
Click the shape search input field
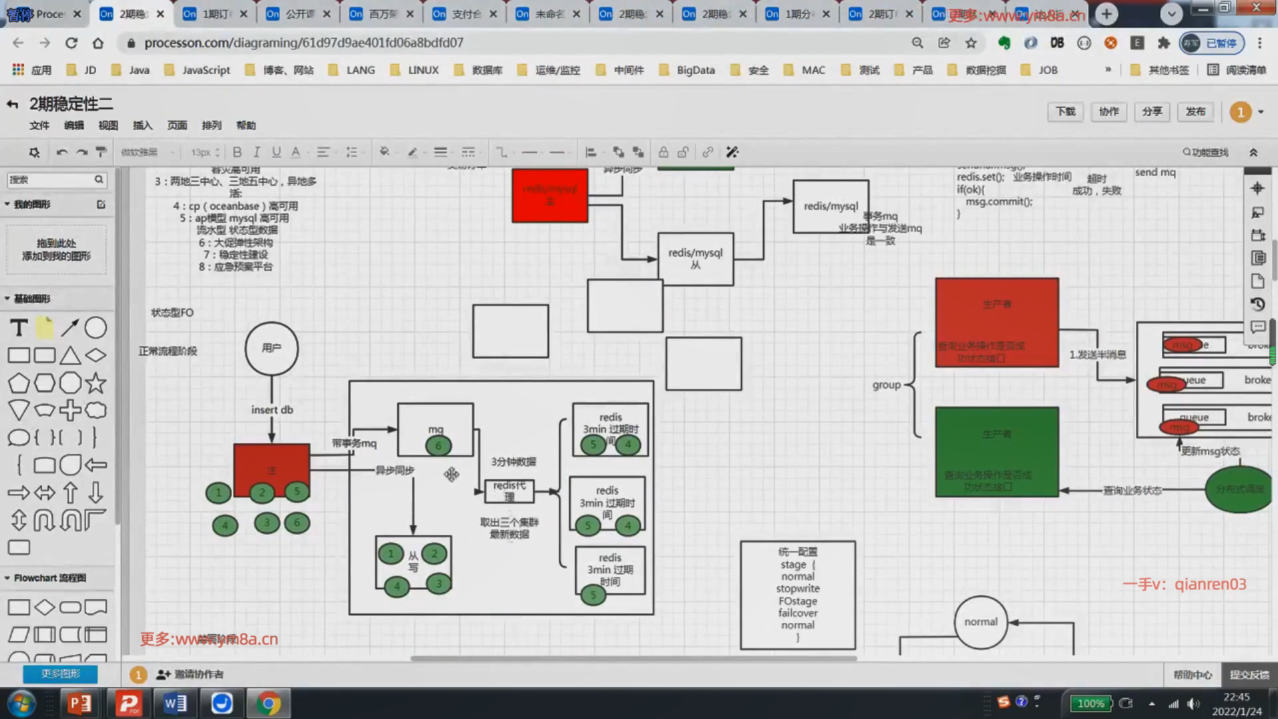click(x=50, y=180)
